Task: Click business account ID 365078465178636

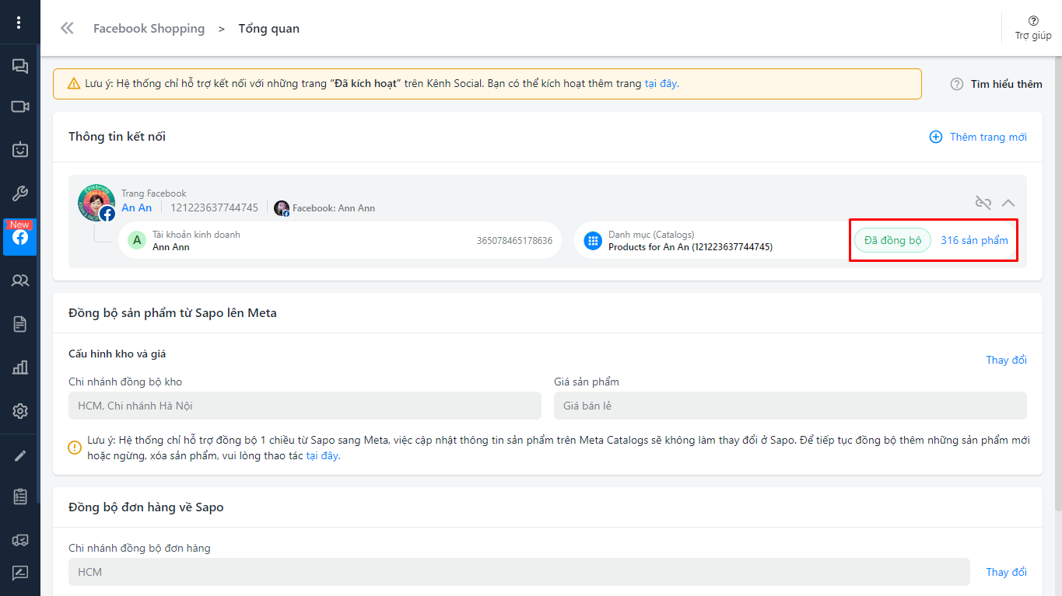Action: click(x=514, y=240)
